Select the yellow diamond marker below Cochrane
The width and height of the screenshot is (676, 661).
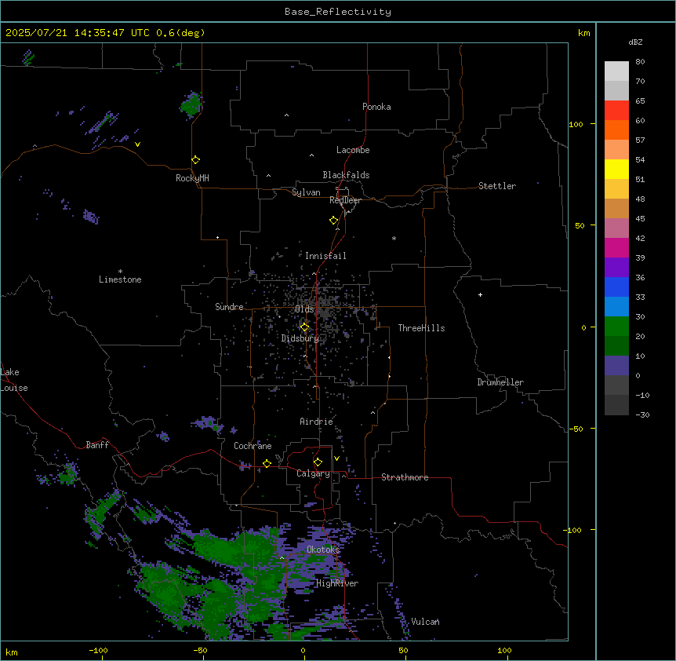click(267, 463)
